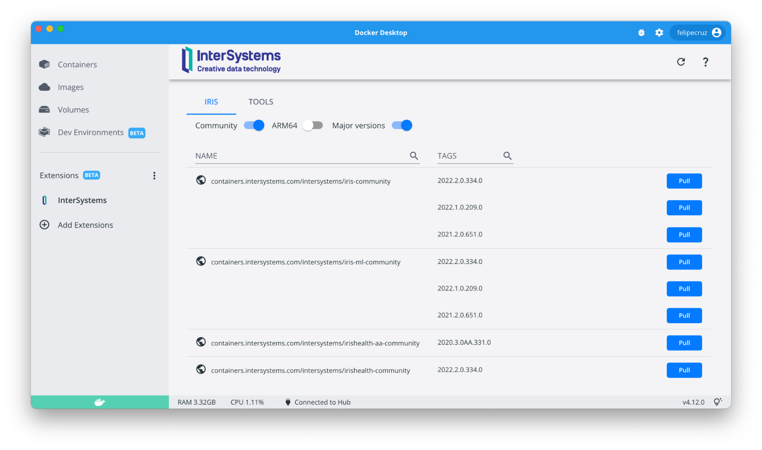Click the NAME column search magnifier

click(414, 156)
